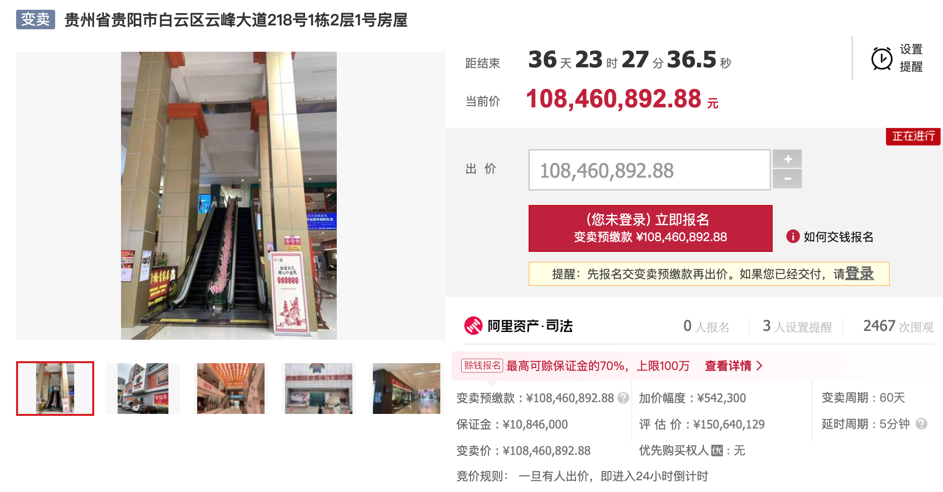Open the 登录 login link
The image size is (943, 492).
point(859,273)
